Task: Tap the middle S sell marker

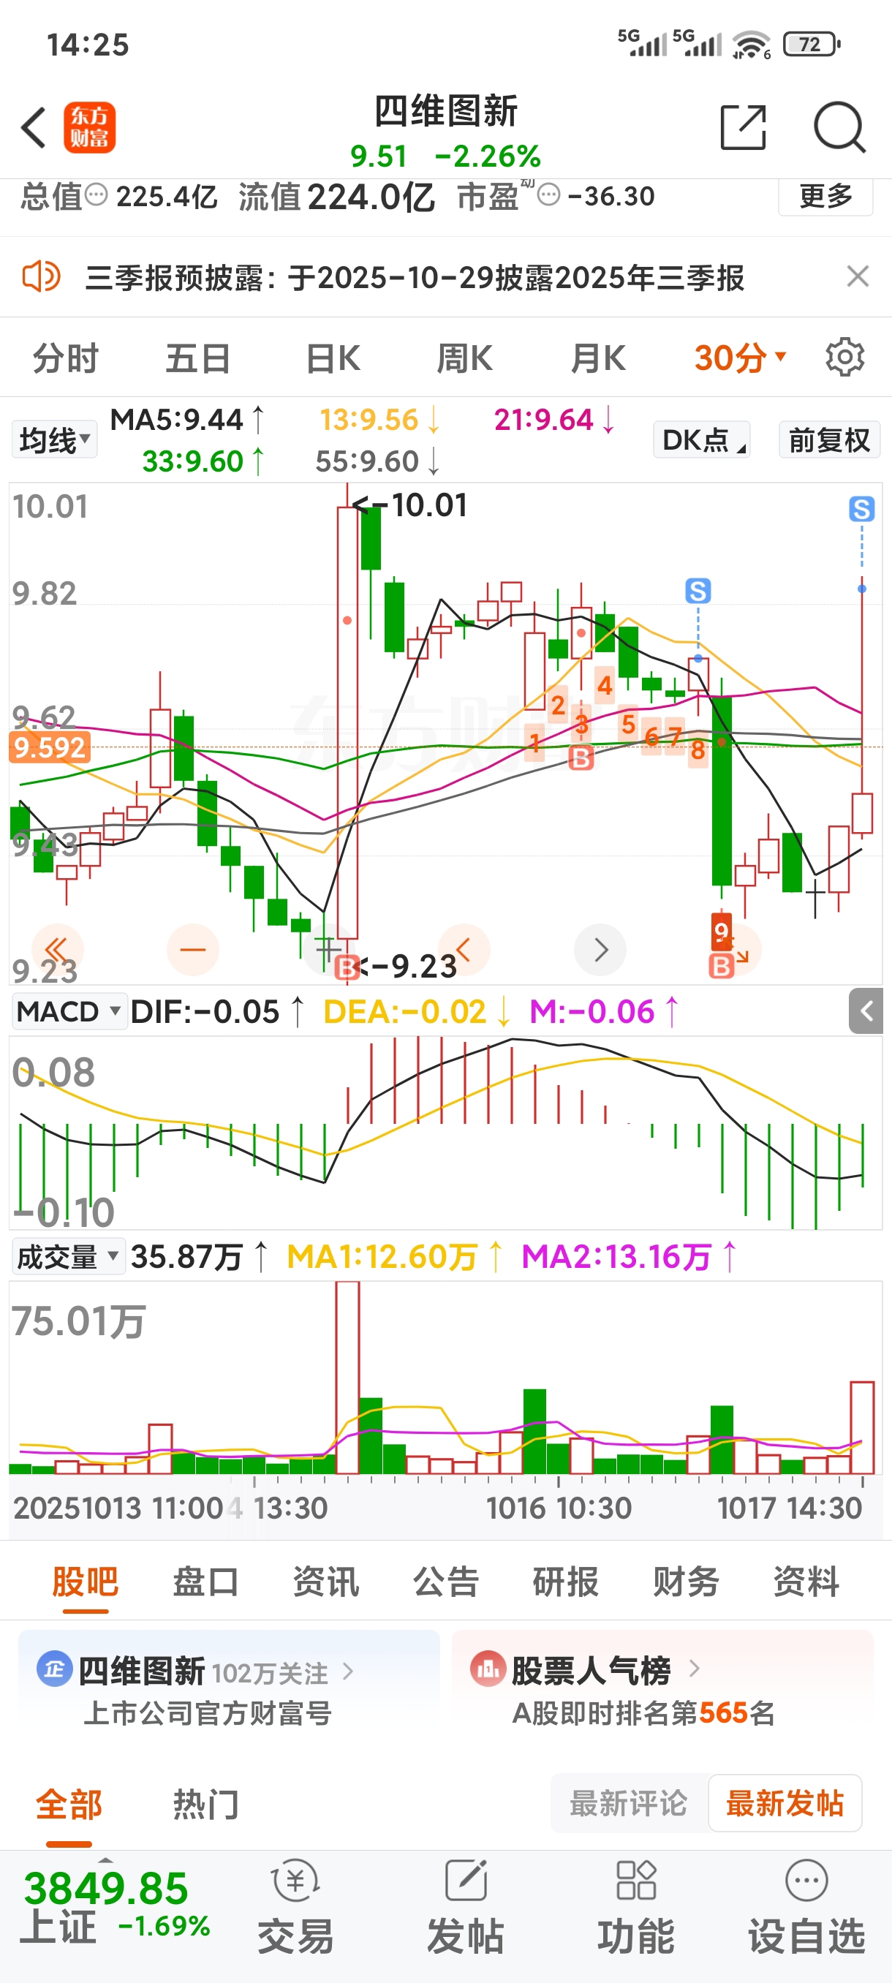Action: [x=698, y=592]
